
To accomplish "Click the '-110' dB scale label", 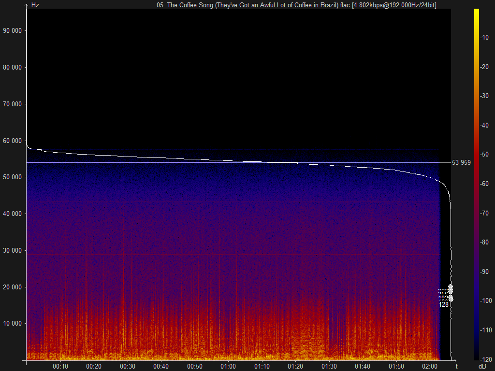I will pos(485,330).
